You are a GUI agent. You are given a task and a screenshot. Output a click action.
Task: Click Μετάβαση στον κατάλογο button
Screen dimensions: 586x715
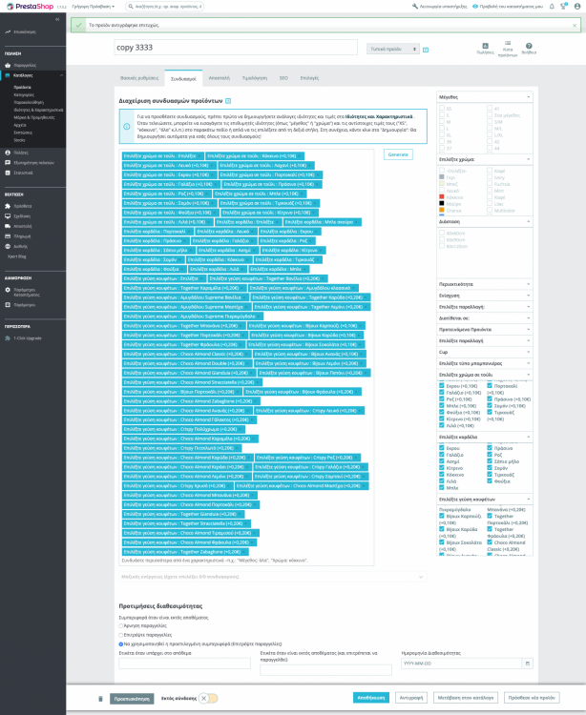(x=466, y=698)
